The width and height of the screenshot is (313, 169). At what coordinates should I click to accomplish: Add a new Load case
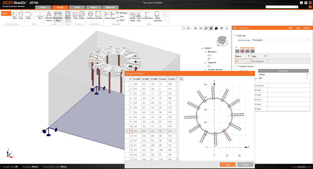click(x=139, y=15)
